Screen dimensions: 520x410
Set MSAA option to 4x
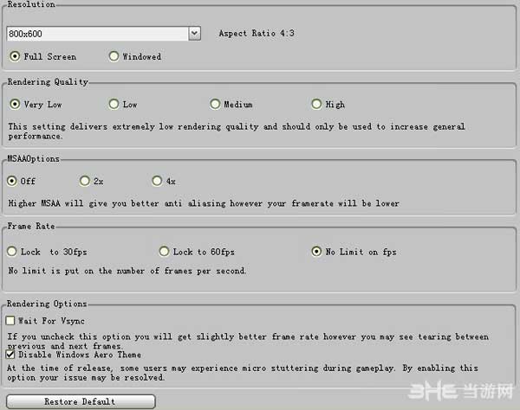157,181
